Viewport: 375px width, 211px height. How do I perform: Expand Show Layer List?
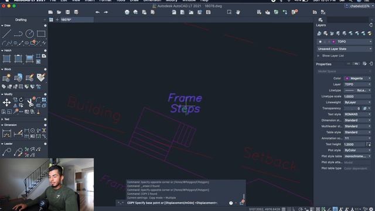(x=318, y=56)
